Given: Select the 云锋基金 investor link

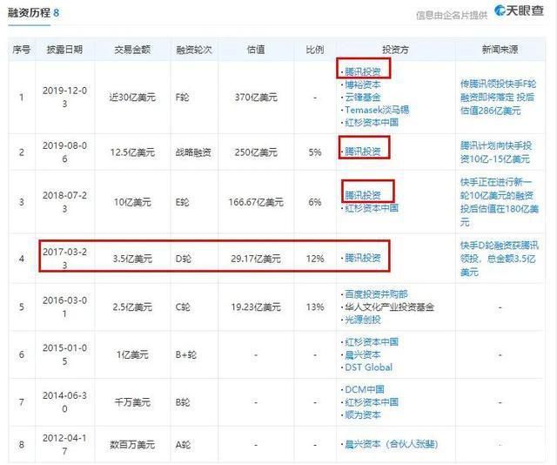Looking at the screenshot, I should [363, 98].
